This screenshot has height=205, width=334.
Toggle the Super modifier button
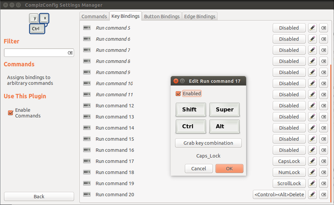[225, 110]
